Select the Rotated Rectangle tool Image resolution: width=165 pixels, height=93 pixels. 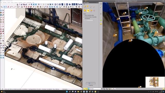click(3, 20)
